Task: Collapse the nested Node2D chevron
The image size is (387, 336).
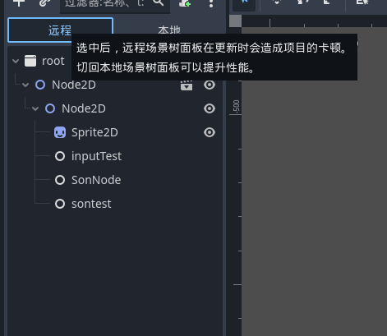Action: click(35, 108)
